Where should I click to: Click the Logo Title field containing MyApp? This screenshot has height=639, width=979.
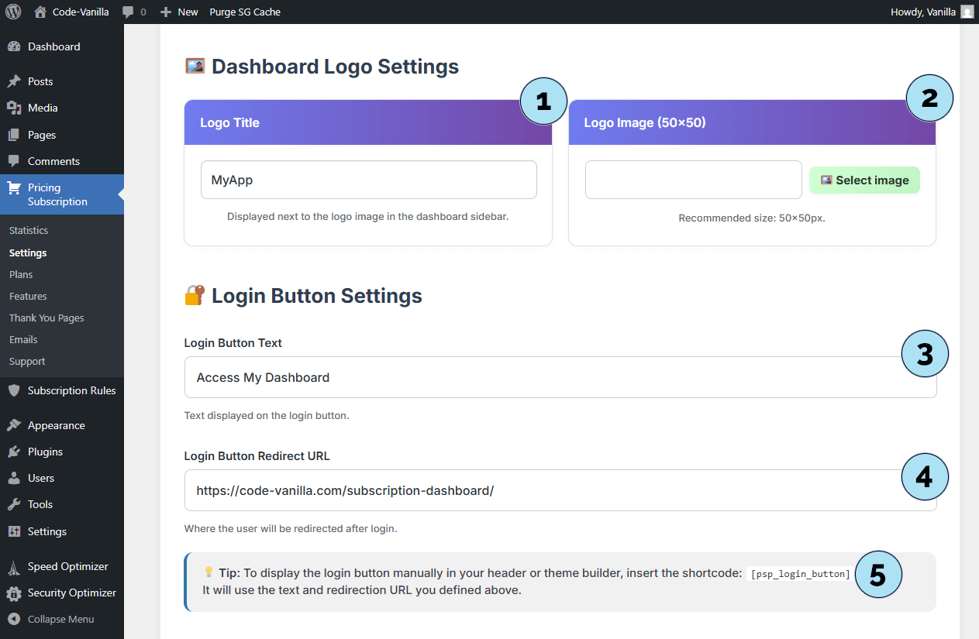368,180
